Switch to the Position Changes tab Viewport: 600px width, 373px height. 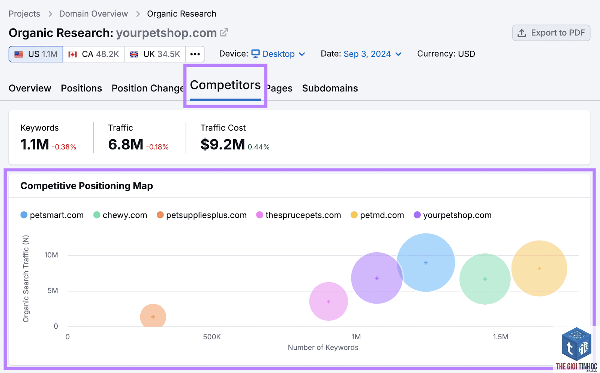[x=147, y=88]
